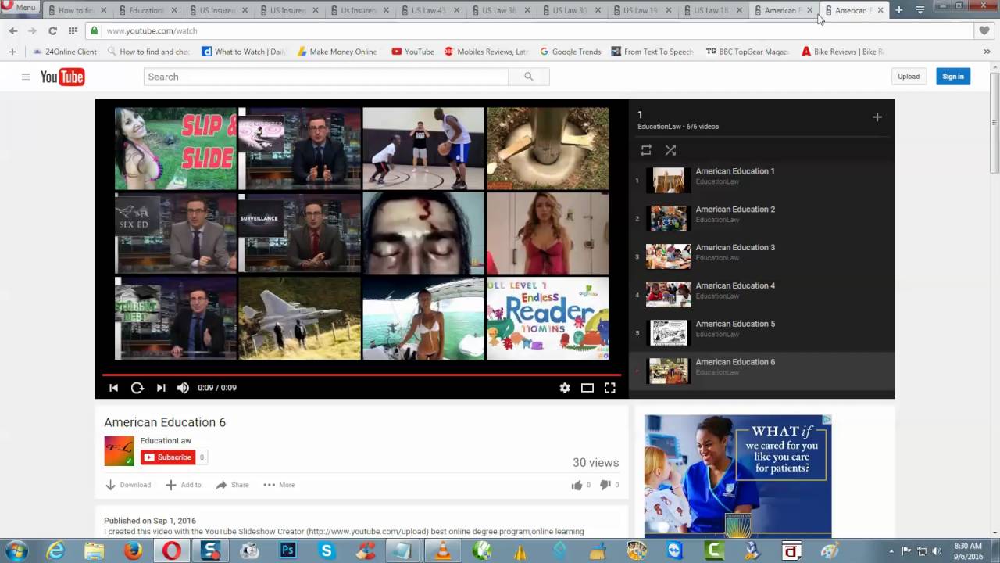Viewport: 1000px width, 563px height.
Task: Click the Sign in button
Action: [x=953, y=77]
